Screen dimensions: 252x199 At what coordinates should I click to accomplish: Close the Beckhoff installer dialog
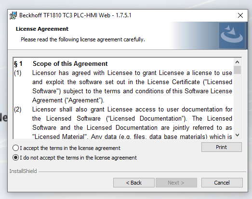coord(240,15)
